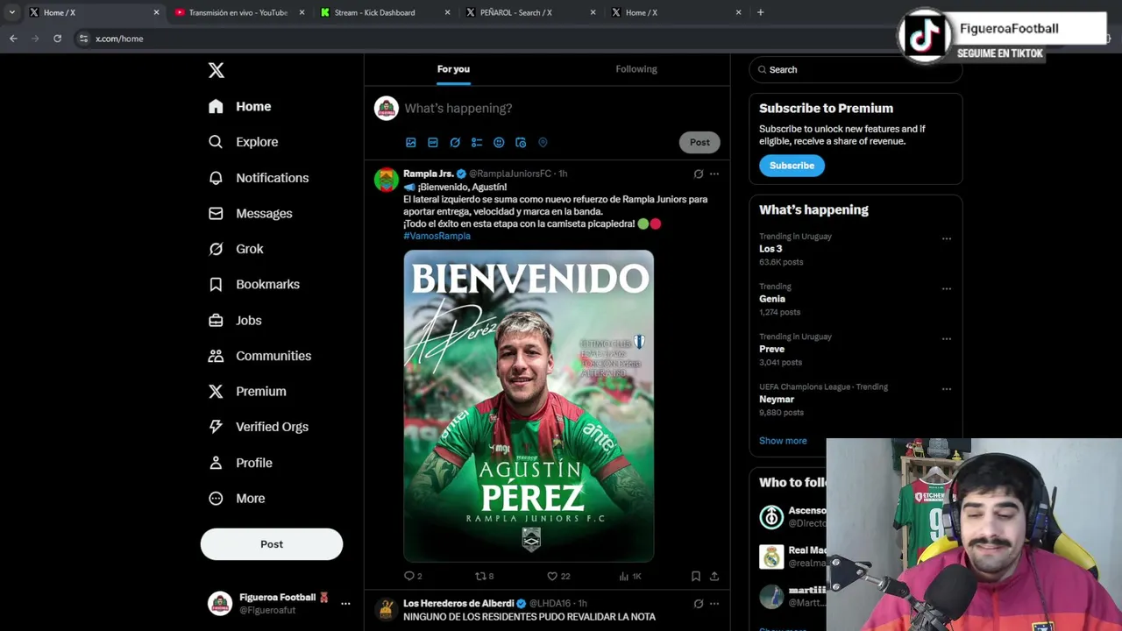Click Grok explain icon on Rampla post

click(699, 174)
